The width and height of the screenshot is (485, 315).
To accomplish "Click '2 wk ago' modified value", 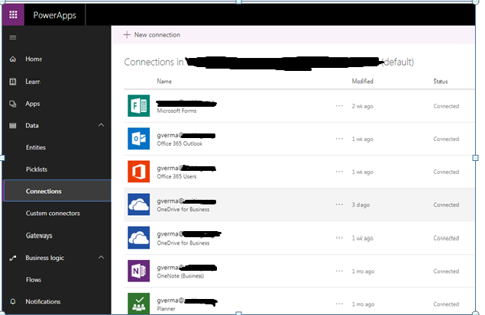I will coord(363,106).
